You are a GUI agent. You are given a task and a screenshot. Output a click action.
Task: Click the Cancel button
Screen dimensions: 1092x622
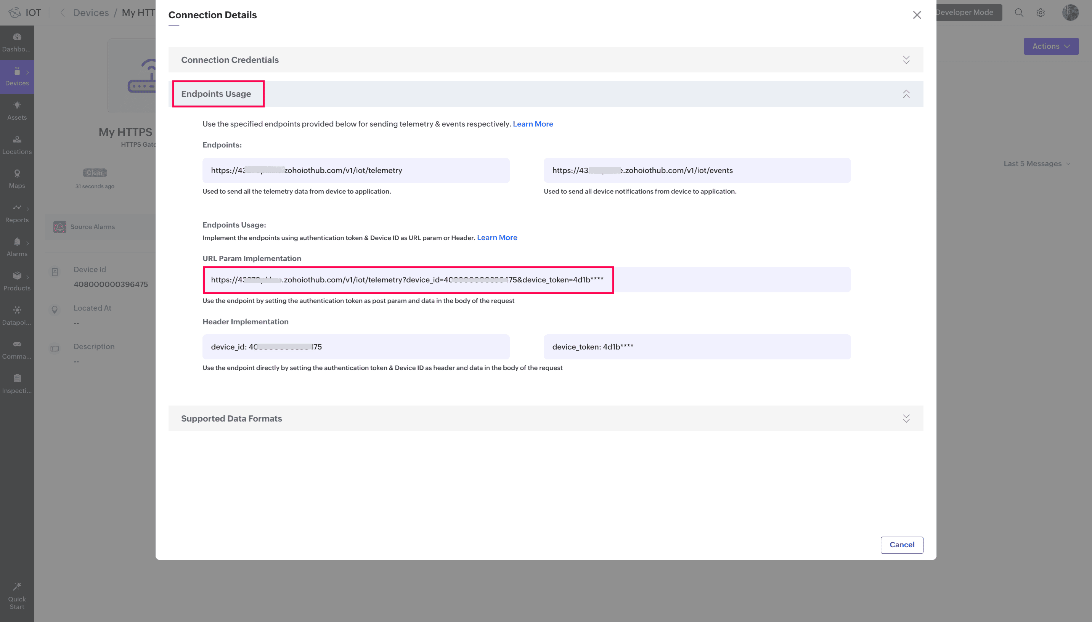tap(901, 545)
